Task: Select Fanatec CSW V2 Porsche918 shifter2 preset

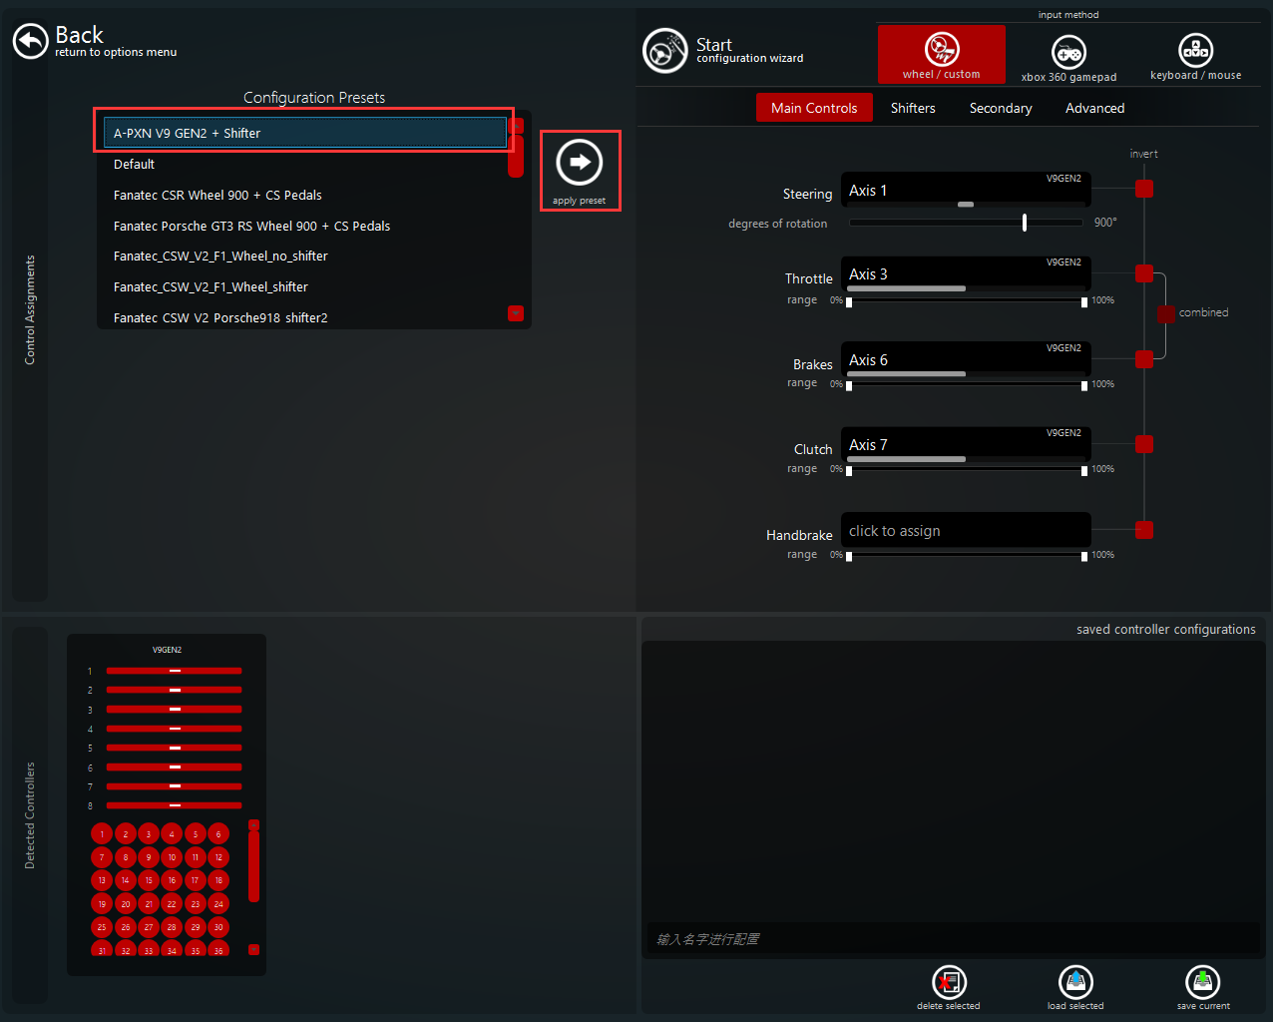Action: coord(305,317)
